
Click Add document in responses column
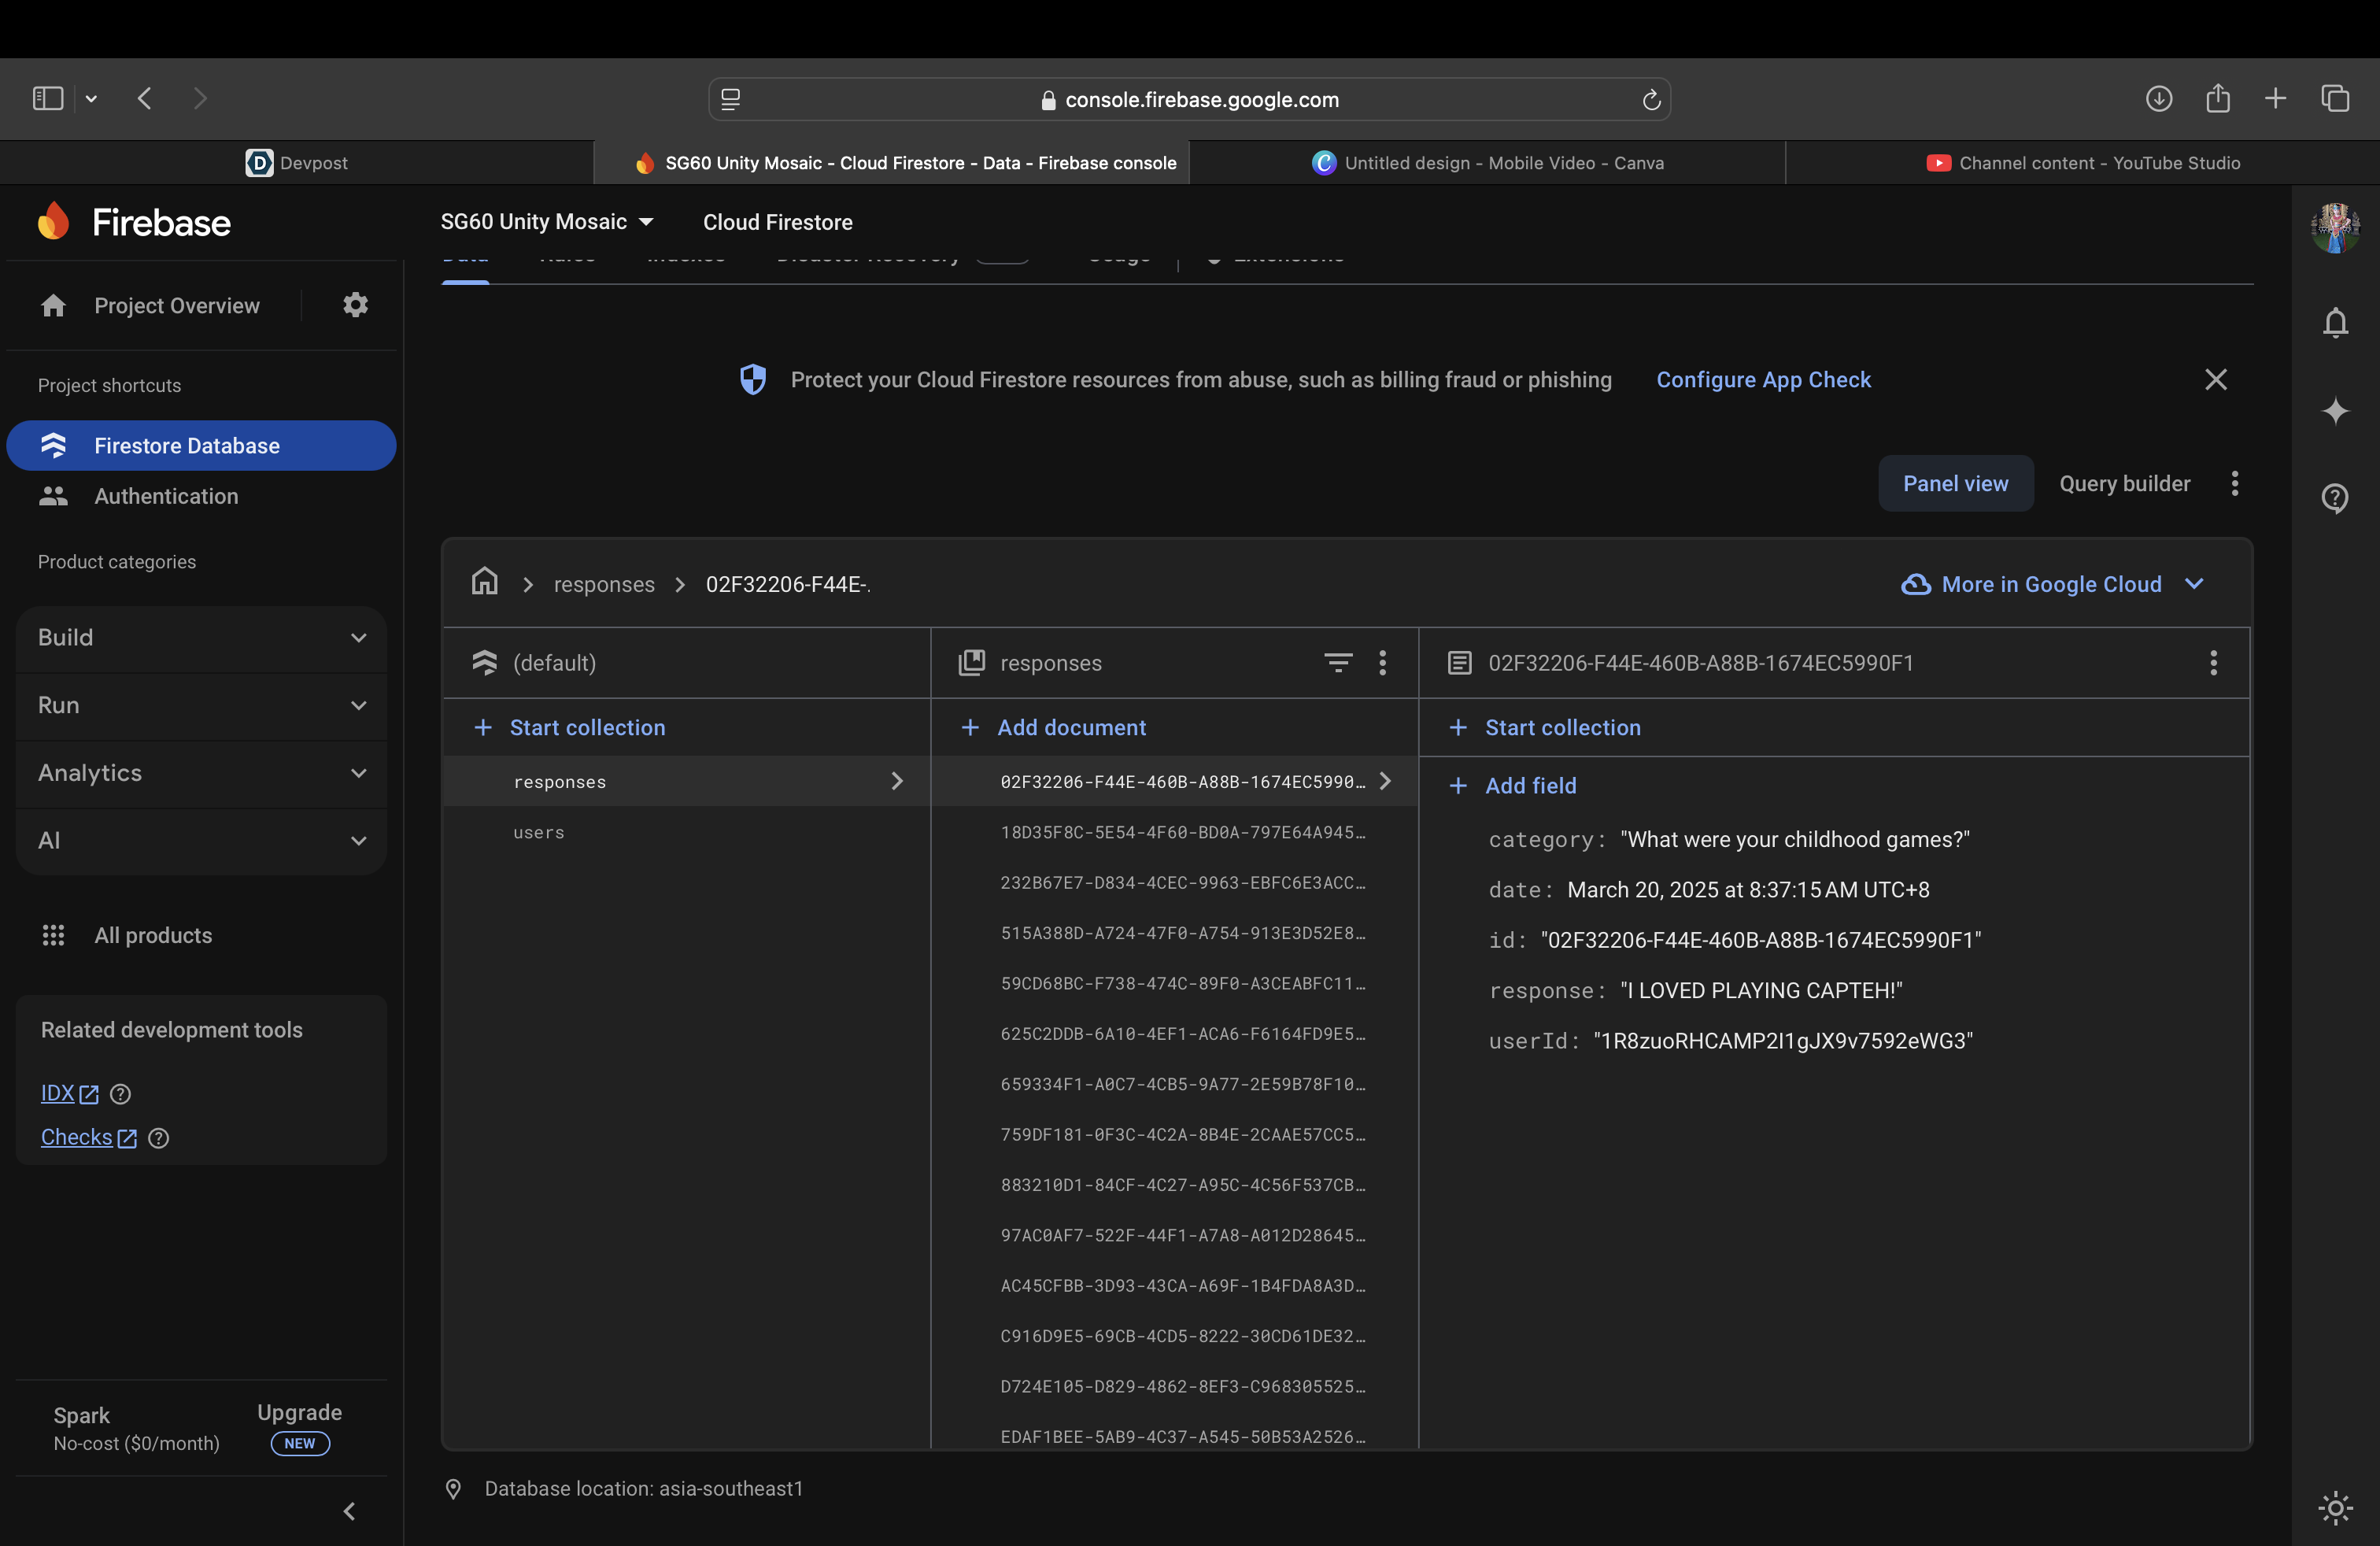1070,728
